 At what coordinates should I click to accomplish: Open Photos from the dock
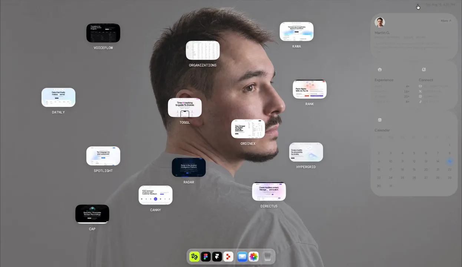pyautogui.click(x=254, y=257)
